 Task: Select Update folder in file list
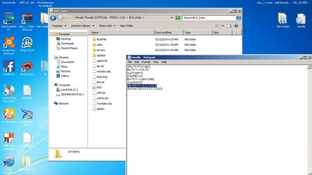99,55
